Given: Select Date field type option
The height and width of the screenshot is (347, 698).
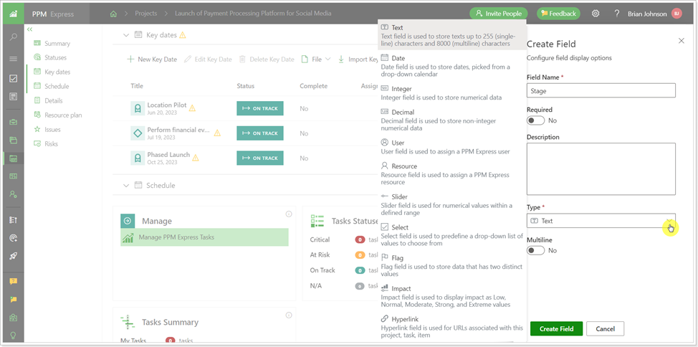Looking at the screenshot, I should click(451, 66).
